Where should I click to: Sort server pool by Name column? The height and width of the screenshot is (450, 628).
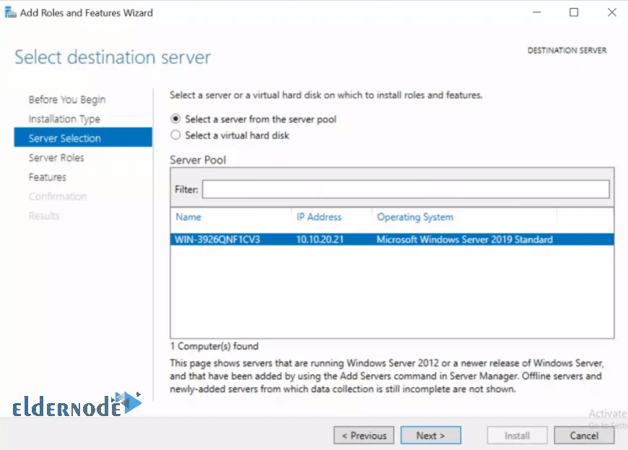coord(188,217)
